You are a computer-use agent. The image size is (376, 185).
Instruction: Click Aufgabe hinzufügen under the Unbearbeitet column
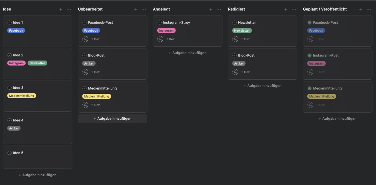pos(112,119)
